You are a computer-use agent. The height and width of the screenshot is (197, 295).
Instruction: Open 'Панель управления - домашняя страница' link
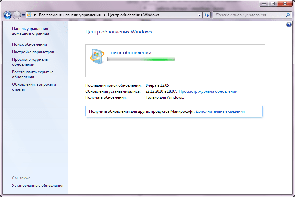31,31
